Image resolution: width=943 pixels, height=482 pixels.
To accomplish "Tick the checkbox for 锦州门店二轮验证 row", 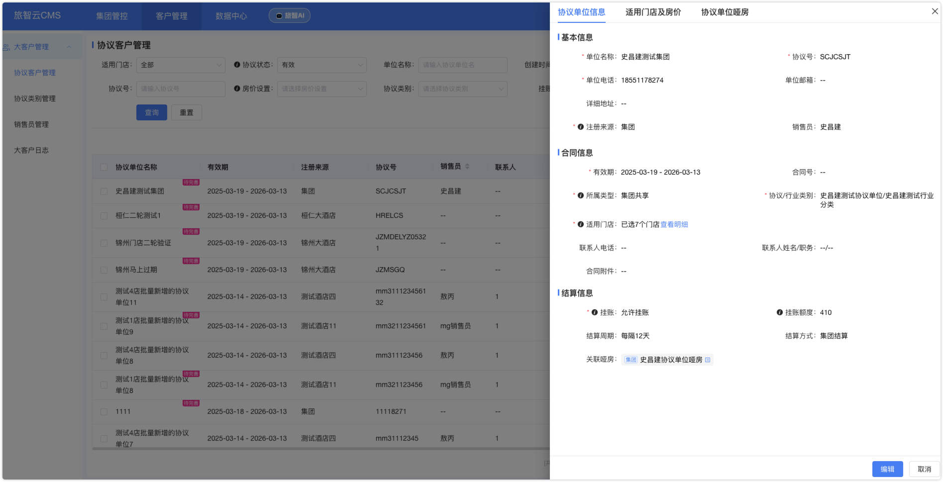I will (x=104, y=243).
